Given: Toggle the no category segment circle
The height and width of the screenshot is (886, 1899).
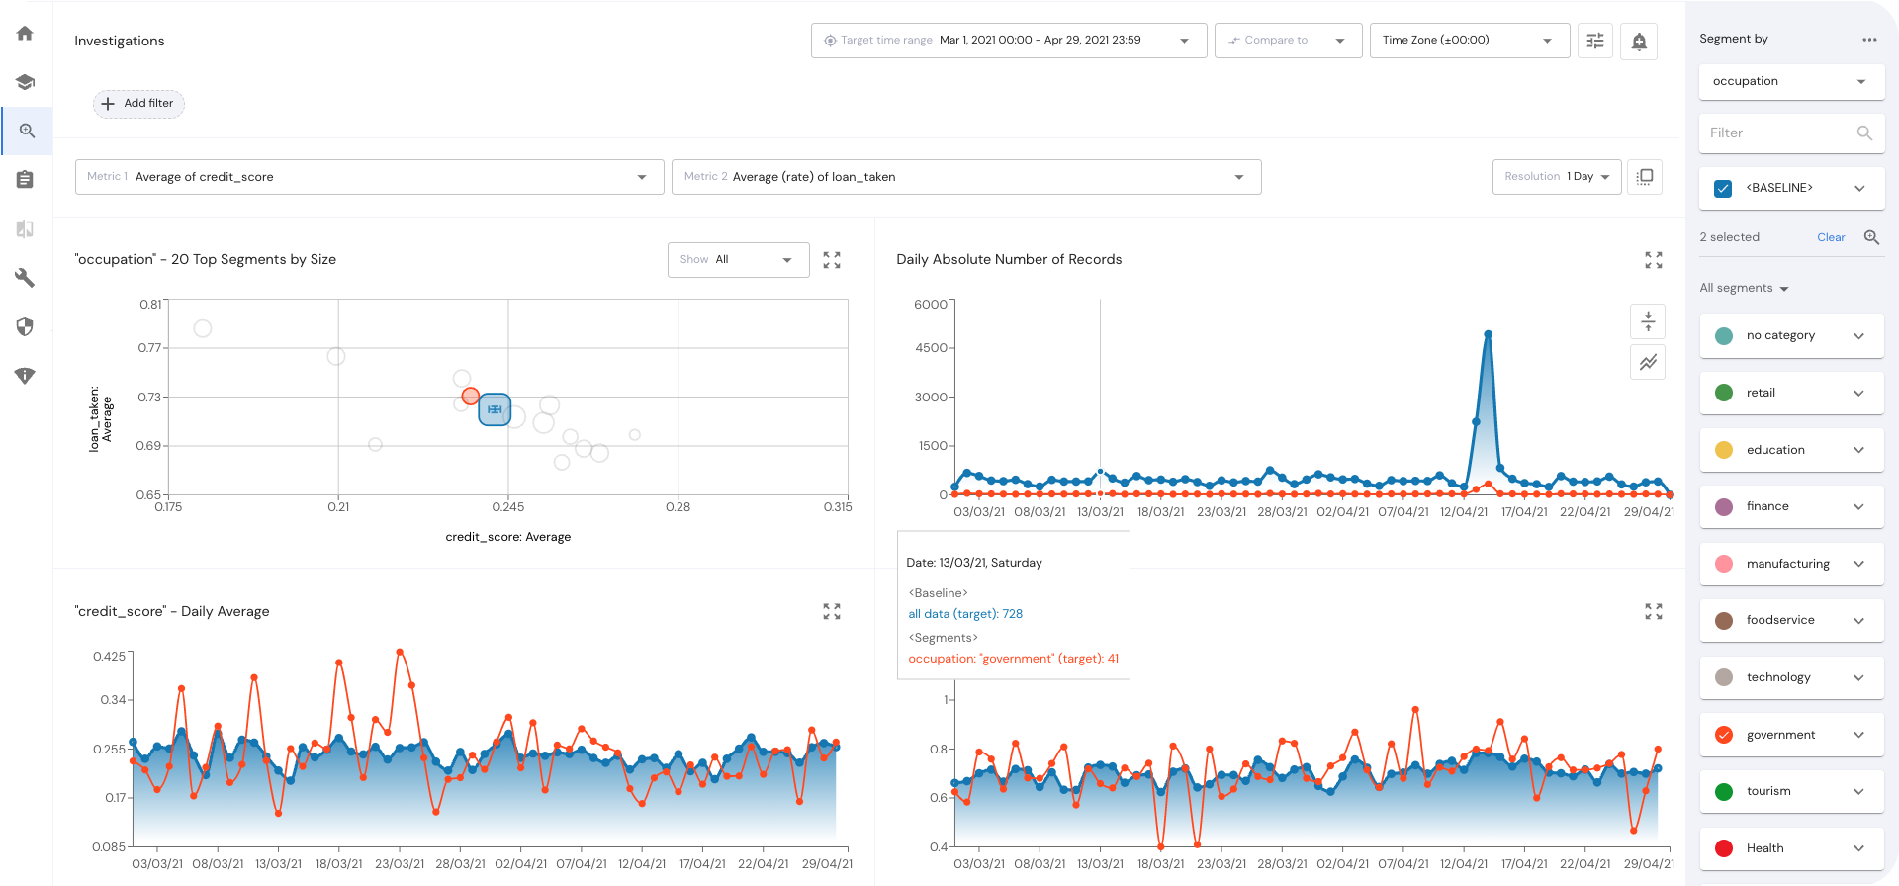Looking at the screenshot, I should (1724, 336).
